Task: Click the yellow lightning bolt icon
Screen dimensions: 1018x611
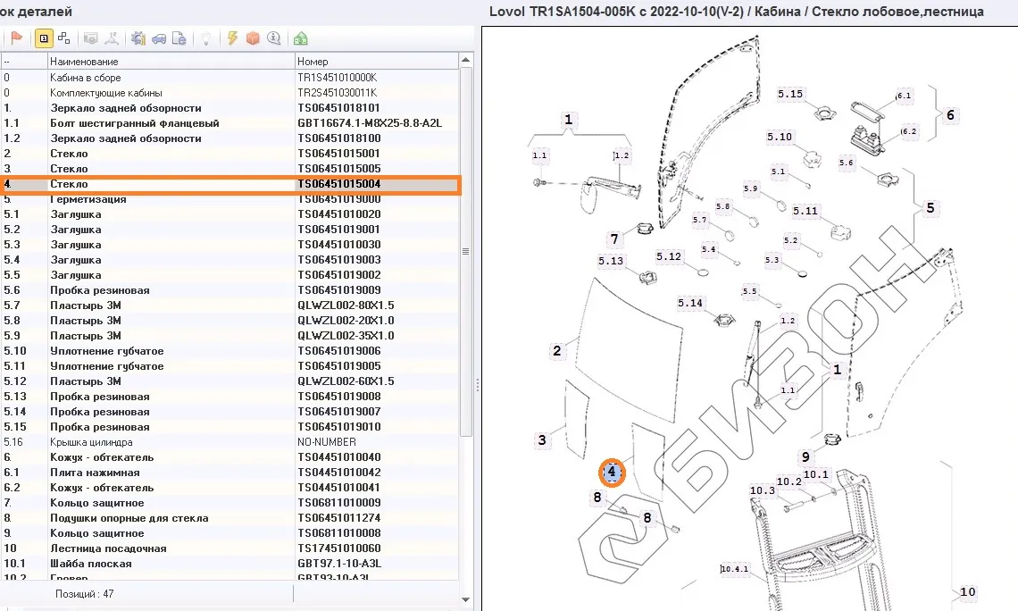Action: (232, 38)
